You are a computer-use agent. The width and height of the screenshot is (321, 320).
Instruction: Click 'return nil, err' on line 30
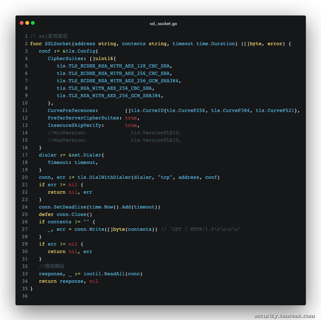[x=70, y=251]
